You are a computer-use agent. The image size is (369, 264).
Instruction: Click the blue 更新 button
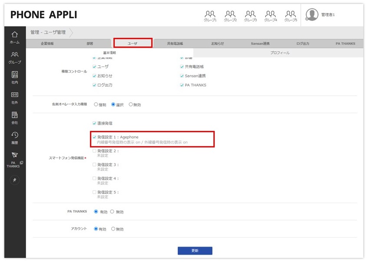[x=195, y=251]
